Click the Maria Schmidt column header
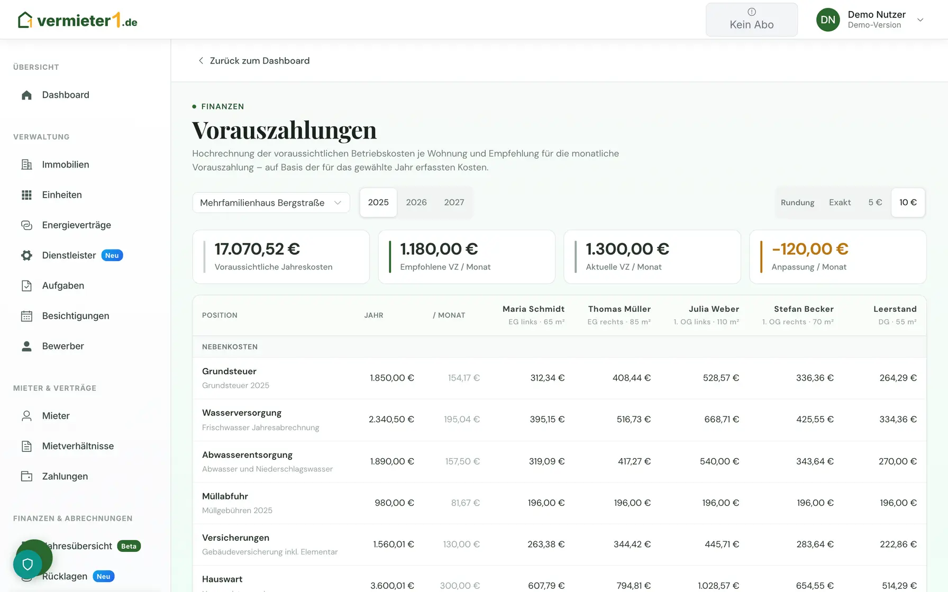 coord(533,315)
